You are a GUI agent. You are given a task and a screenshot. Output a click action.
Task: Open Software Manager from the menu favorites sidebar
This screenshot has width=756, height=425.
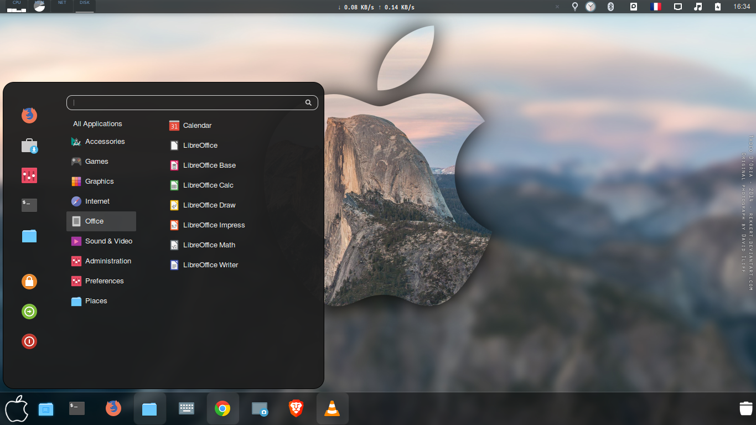(29, 146)
